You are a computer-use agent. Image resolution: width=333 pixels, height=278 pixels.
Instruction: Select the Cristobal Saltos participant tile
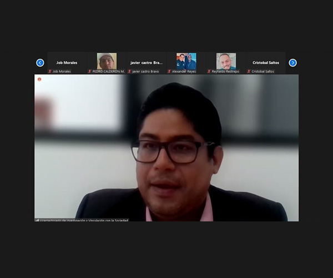tap(266, 63)
